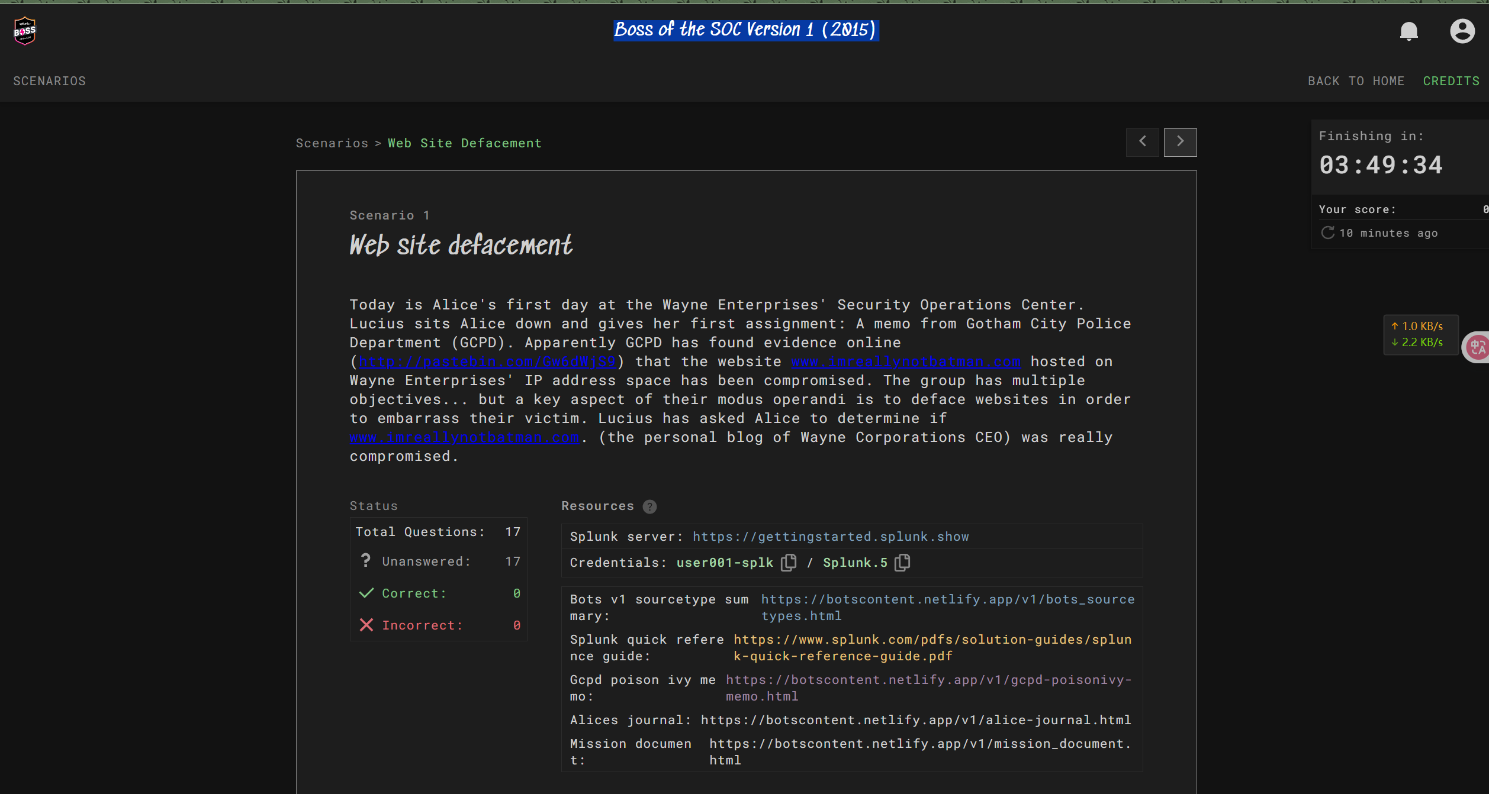The width and height of the screenshot is (1489, 794).
Task: Click the user001-splk username text
Action: (725, 563)
